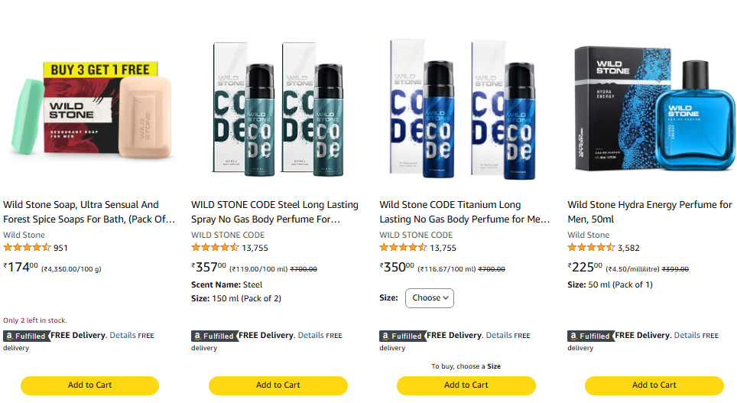
Task: Open delivery Details link for CODE Steel
Action: point(310,336)
